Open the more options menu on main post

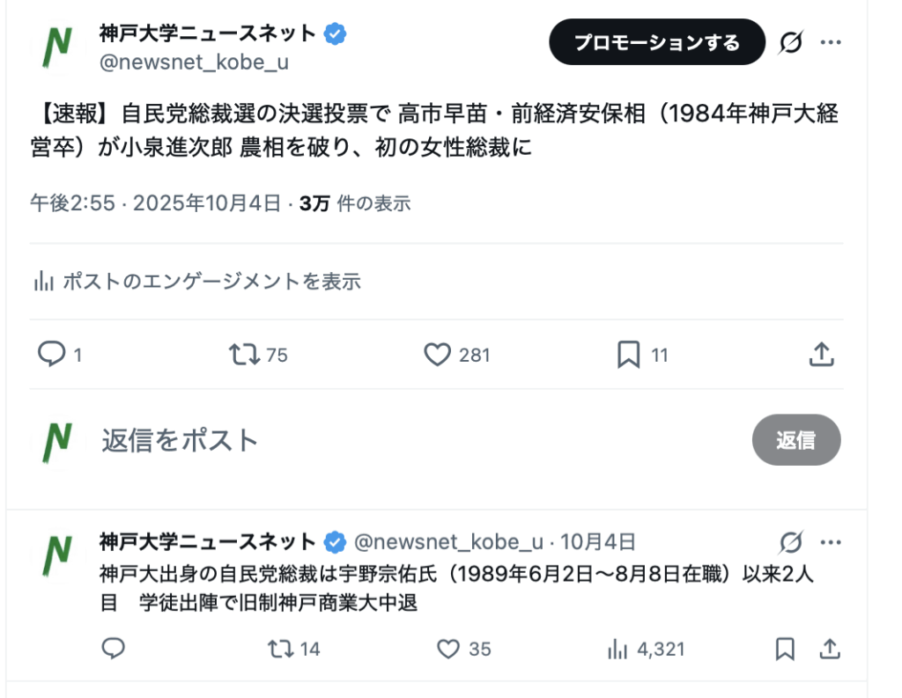click(x=831, y=42)
